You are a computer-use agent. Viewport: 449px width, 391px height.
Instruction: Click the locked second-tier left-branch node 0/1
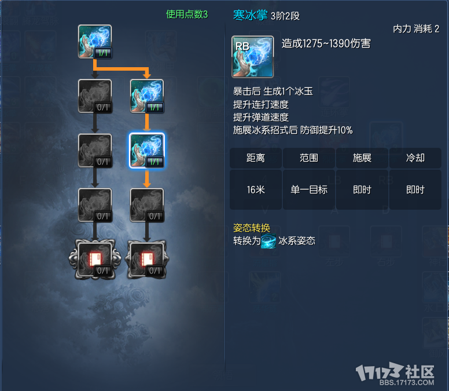[x=95, y=96]
